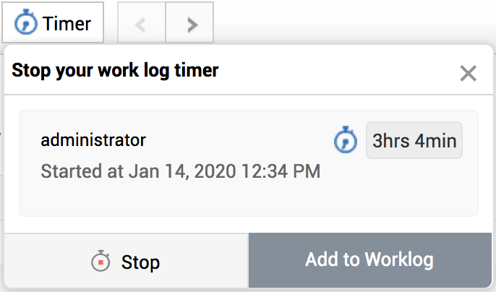Click the 'Stop' text label
This screenshot has width=496, height=292.
[140, 262]
